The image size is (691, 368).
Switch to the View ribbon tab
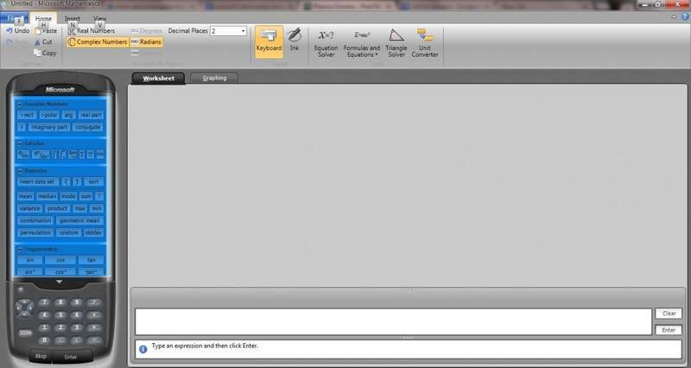pos(99,18)
